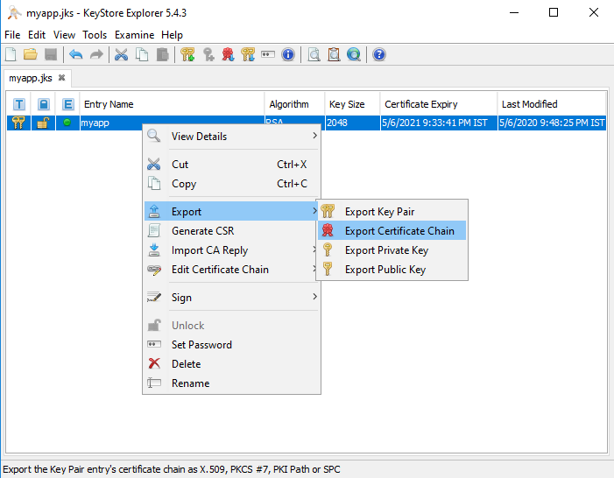This screenshot has width=614, height=478.
Task: Click the Save KeyStore disk icon
Action: click(x=51, y=54)
